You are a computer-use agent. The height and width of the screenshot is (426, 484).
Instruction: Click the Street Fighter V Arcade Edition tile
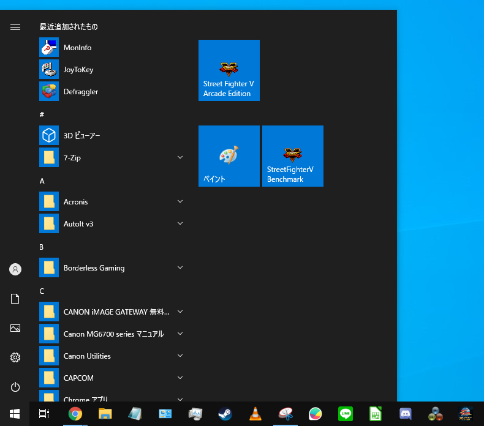(x=229, y=70)
